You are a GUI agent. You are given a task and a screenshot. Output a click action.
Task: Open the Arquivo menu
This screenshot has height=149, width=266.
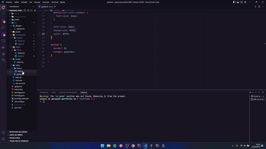tap(9, 2)
